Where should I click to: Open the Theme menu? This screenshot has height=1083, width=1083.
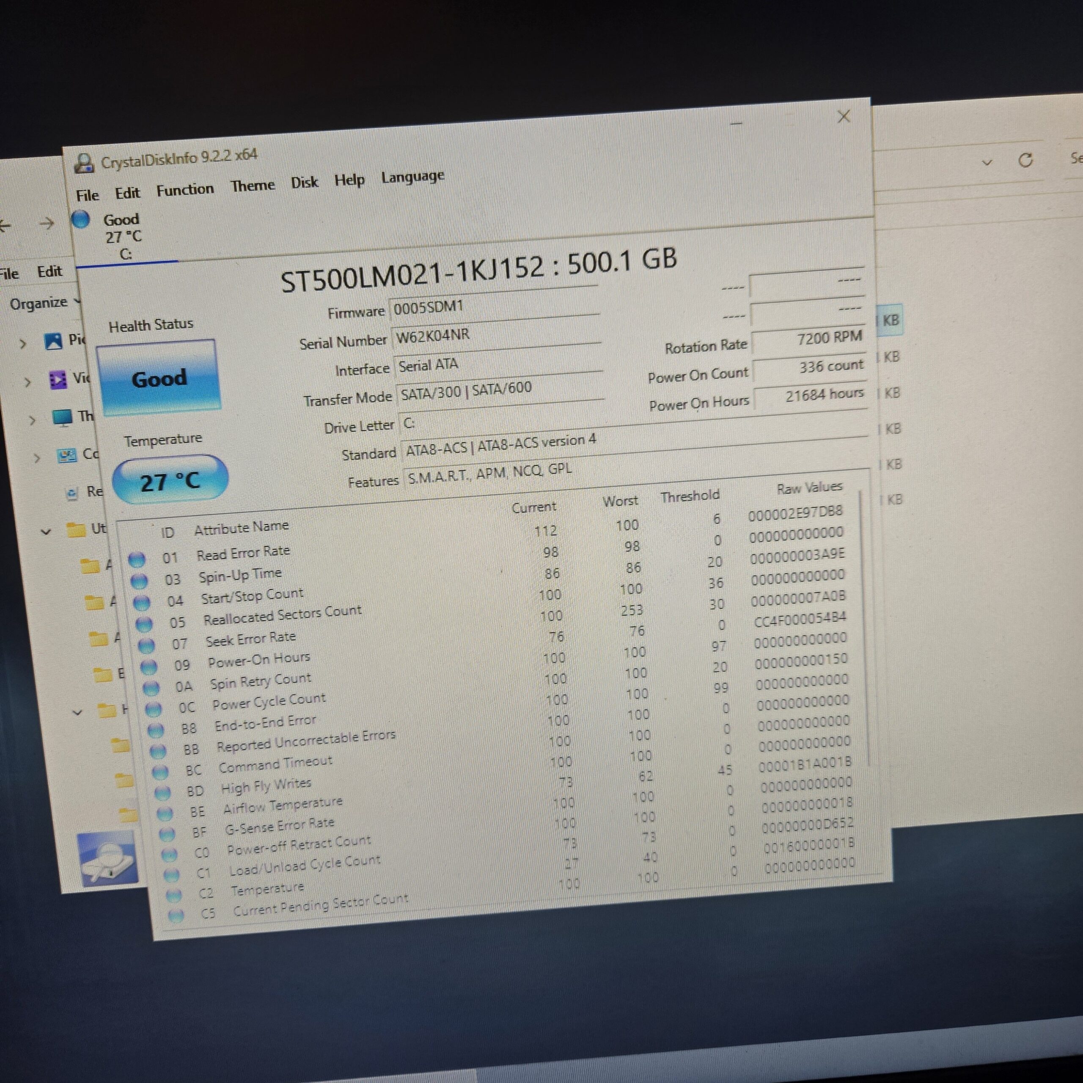point(252,186)
